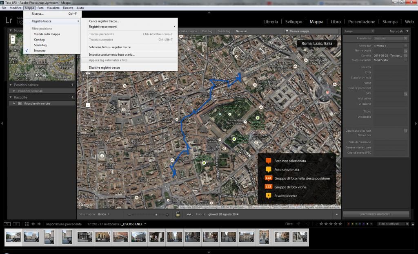Expand the Raccolte dinamiche set
The height and width of the screenshot is (254, 418).
14,103
